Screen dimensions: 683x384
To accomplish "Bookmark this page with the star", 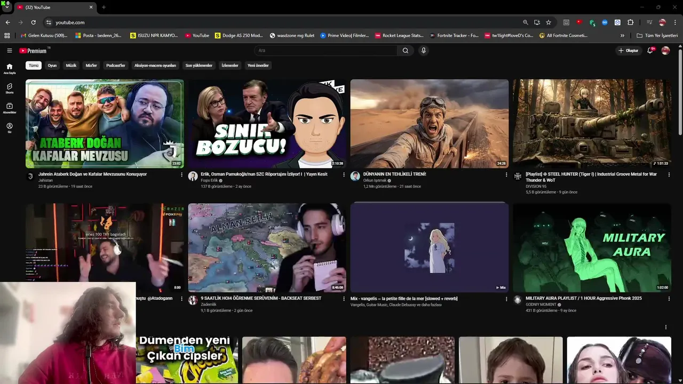I will tap(548, 22).
